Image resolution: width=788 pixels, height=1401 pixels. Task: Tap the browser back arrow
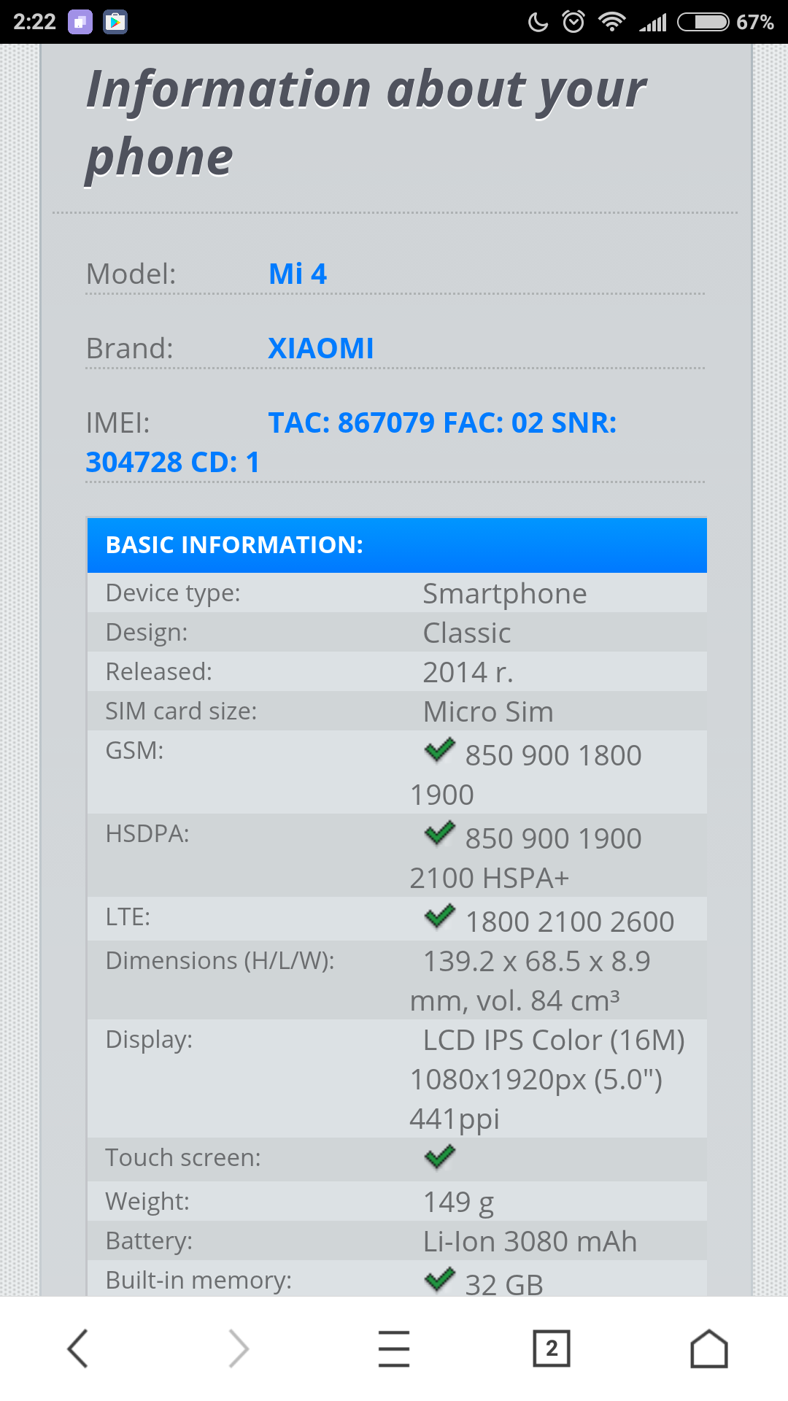(x=78, y=1348)
